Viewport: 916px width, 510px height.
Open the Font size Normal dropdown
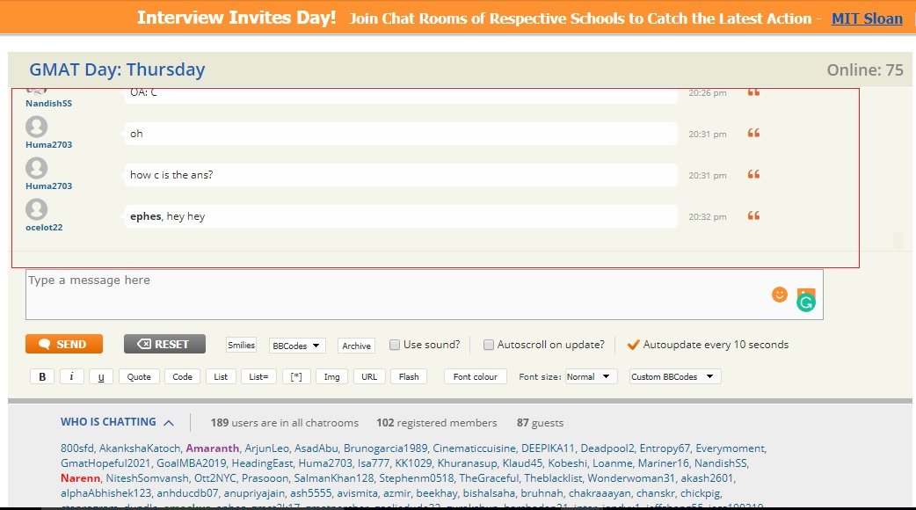tap(592, 376)
